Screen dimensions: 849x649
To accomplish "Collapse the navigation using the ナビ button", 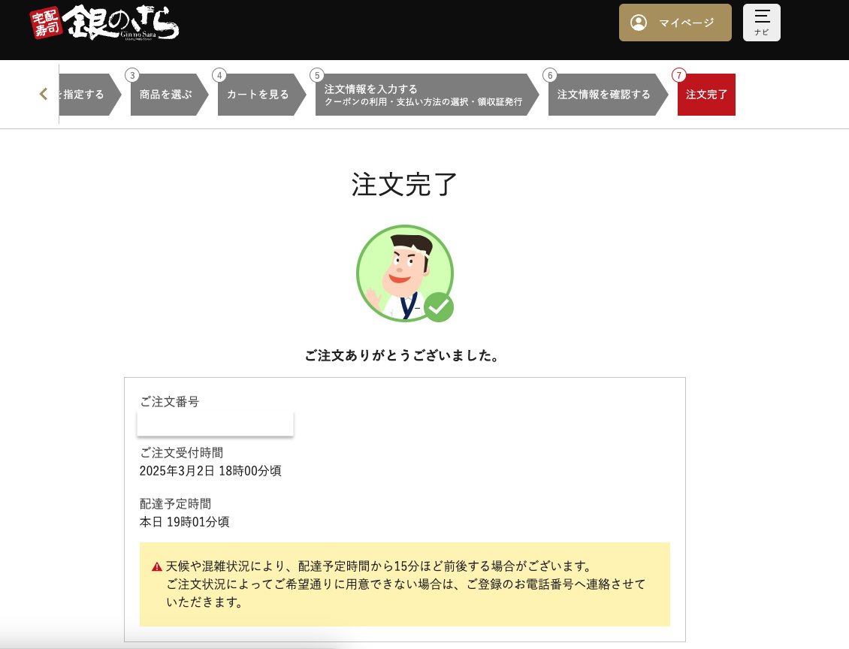I will coord(761,22).
